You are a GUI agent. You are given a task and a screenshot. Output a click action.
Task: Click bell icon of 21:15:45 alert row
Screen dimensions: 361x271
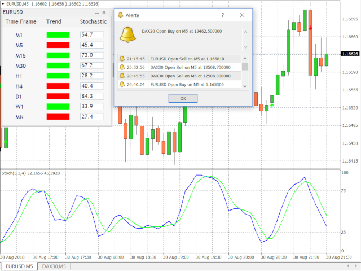(122, 59)
